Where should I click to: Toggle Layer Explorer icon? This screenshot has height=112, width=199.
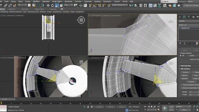145,5
